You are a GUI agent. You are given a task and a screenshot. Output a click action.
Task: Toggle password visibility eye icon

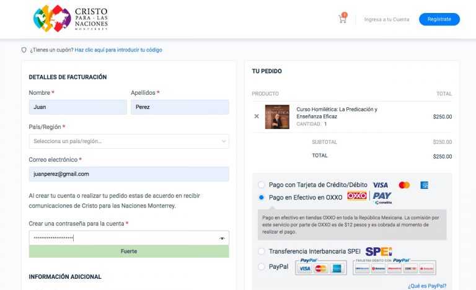(x=222, y=238)
